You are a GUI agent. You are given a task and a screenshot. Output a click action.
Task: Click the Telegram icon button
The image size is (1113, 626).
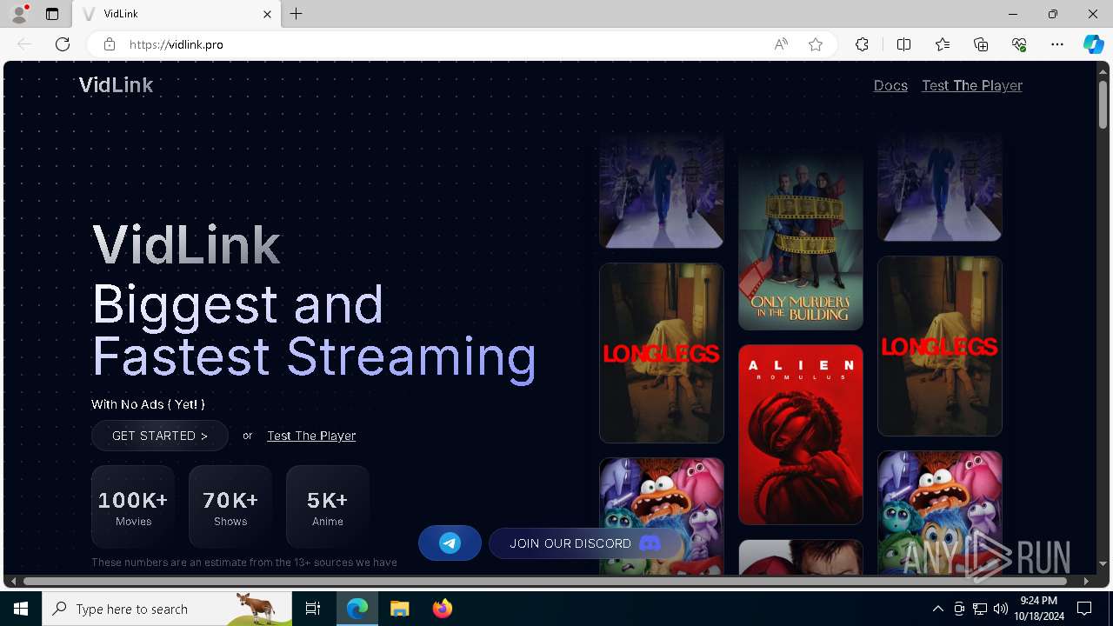[450, 543]
